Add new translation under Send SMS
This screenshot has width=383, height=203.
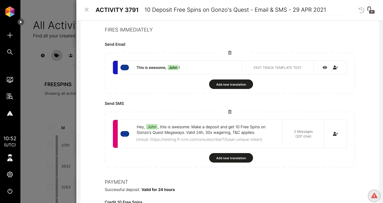(x=231, y=158)
